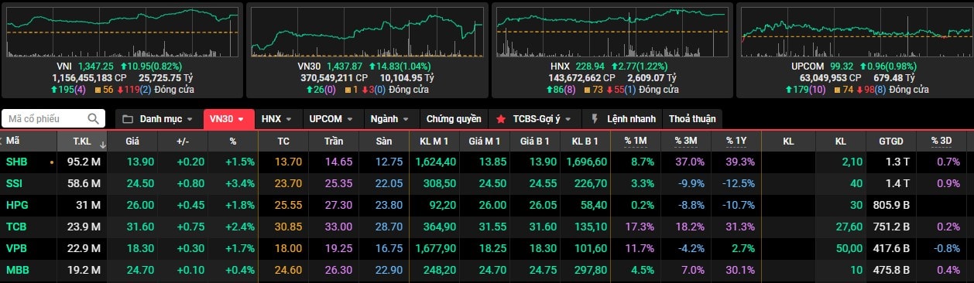The width and height of the screenshot is (974, 283).
Task: Click the red star TCBS-Gợi ý icon
Action: point(501,119)
